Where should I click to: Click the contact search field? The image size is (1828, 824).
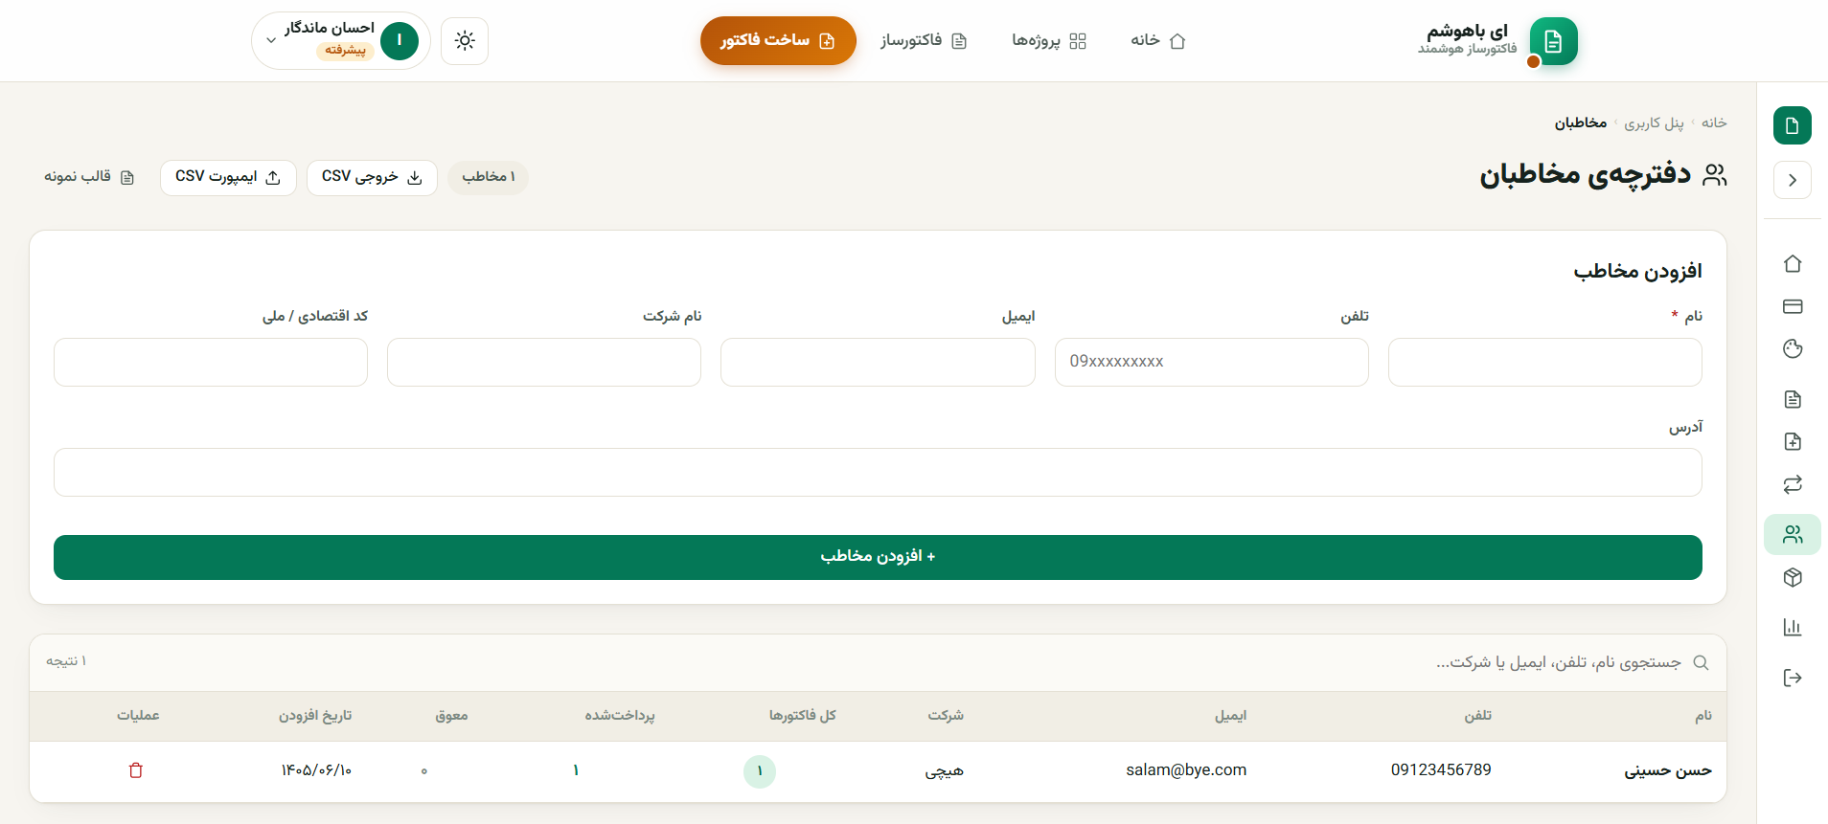tap(1557, 662)
